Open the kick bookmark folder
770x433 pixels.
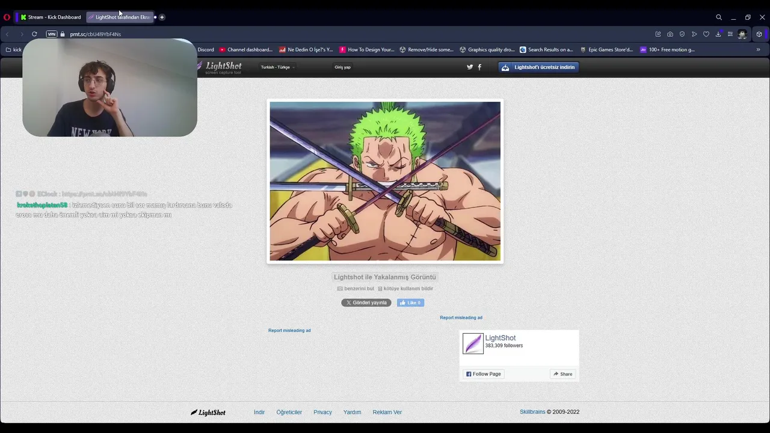click(x=13, y=50)
